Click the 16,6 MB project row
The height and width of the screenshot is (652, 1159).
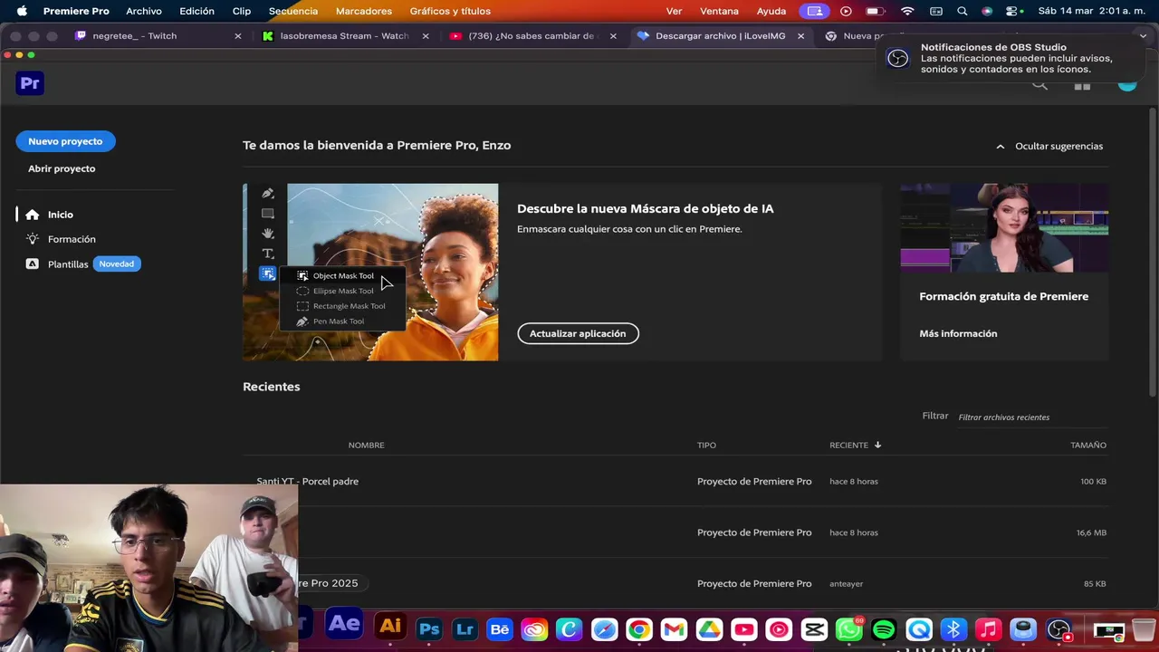676,532
